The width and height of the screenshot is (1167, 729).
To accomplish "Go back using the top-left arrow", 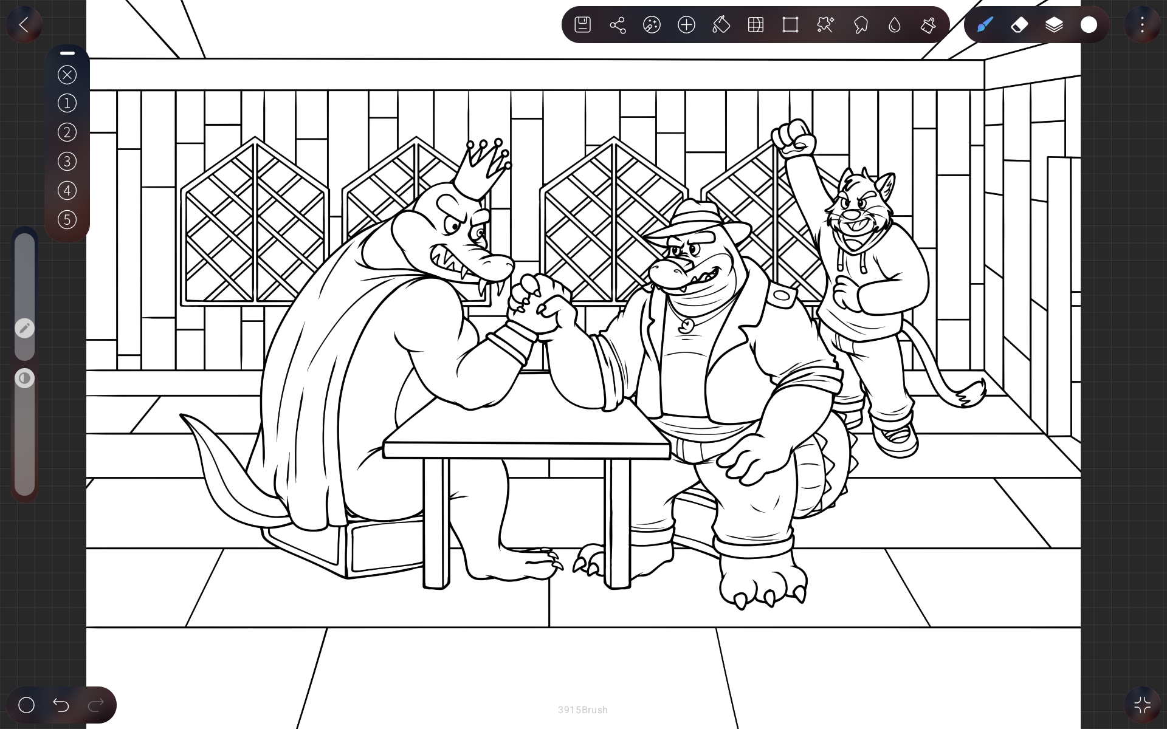I will click(24, 25).
